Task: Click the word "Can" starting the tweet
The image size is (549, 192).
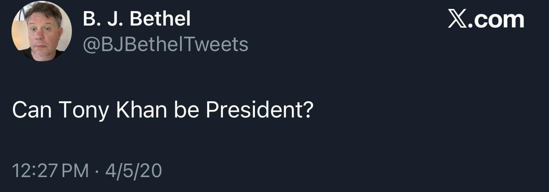Action: tap(31, 111)
